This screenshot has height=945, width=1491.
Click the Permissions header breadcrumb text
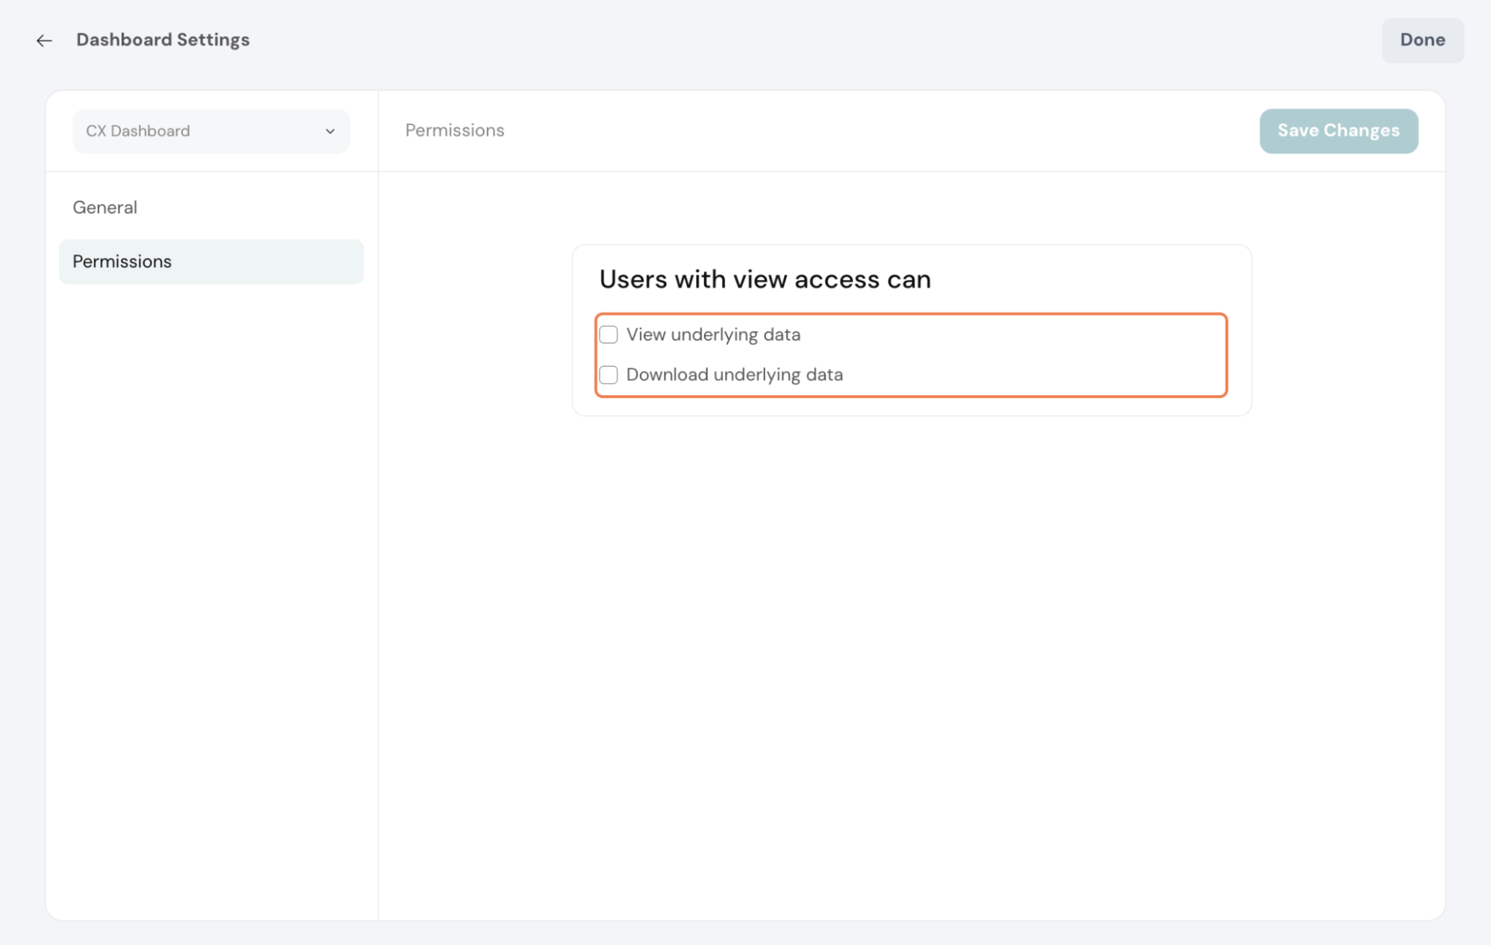454,130
